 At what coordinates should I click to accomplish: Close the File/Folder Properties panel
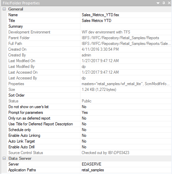(169, 3)
